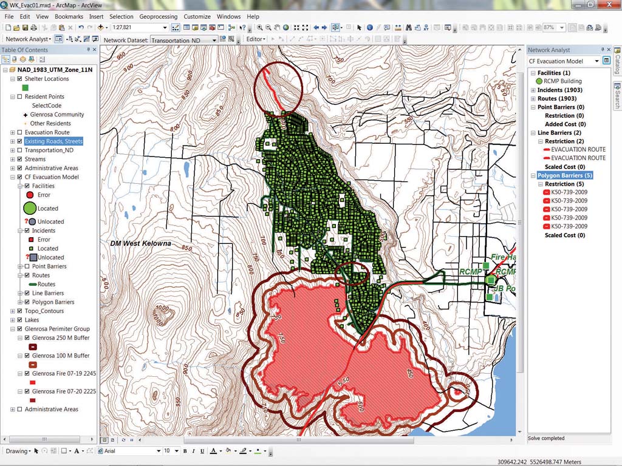Zoom to Full Extent globe
This screenshot has width=622, height=466.
coord(285,28)
